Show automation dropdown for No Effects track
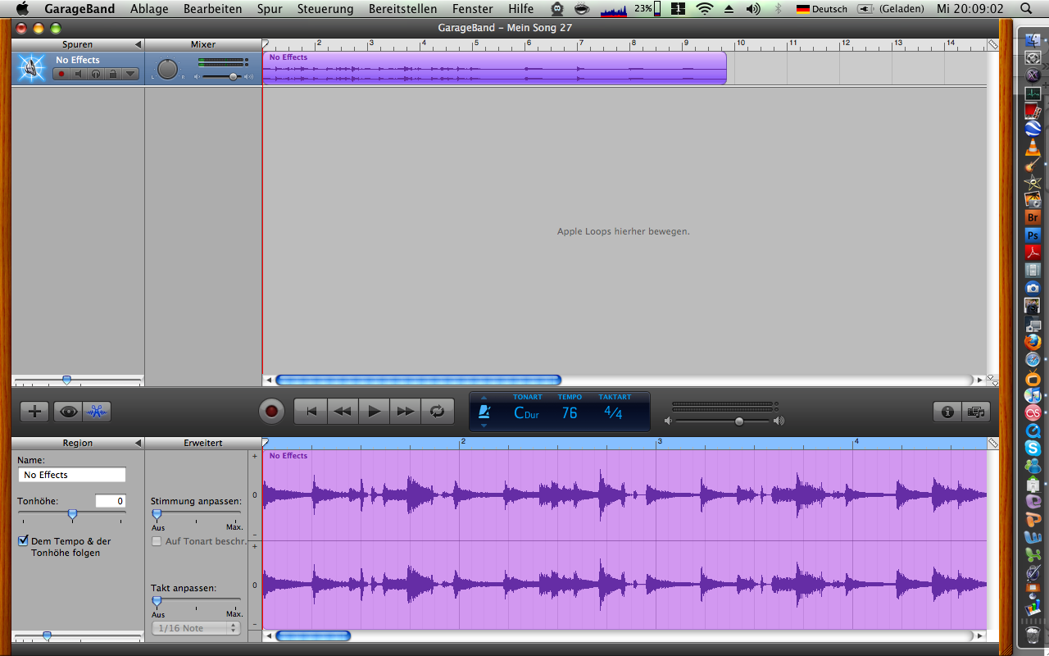Image resolution: width=1049 pixels, height=656 pixels. [130, 74]
